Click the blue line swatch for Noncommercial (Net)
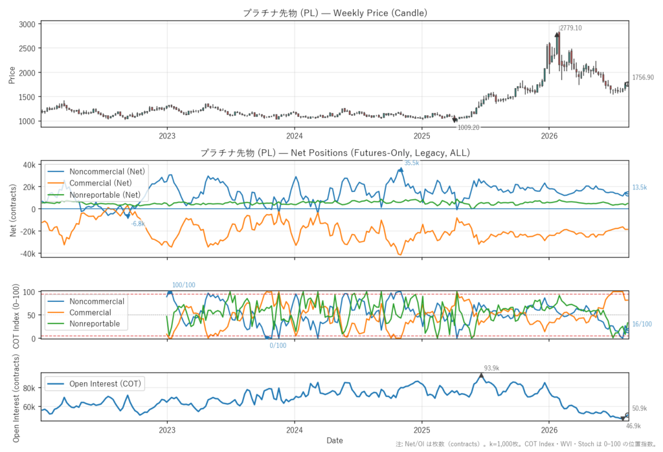663x452 pixels. click(x=56, y=171)
